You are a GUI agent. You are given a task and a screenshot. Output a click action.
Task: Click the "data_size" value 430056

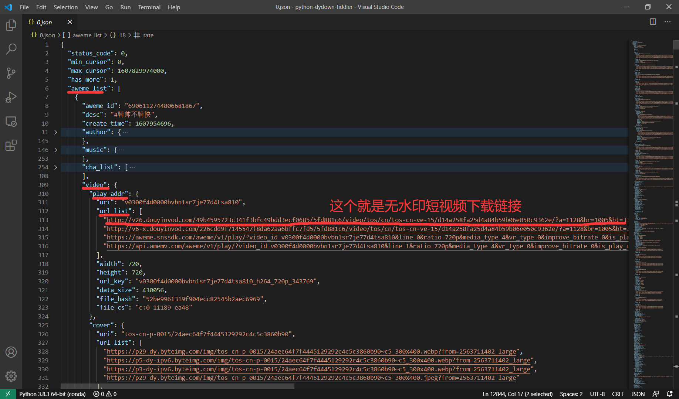click(x=153, y=290)
